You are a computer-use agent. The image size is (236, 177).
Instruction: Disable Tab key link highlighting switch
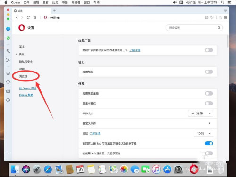(209, 143)
